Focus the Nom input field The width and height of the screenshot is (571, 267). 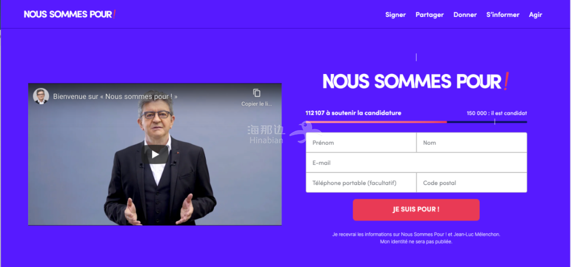[x=472, y=142]
